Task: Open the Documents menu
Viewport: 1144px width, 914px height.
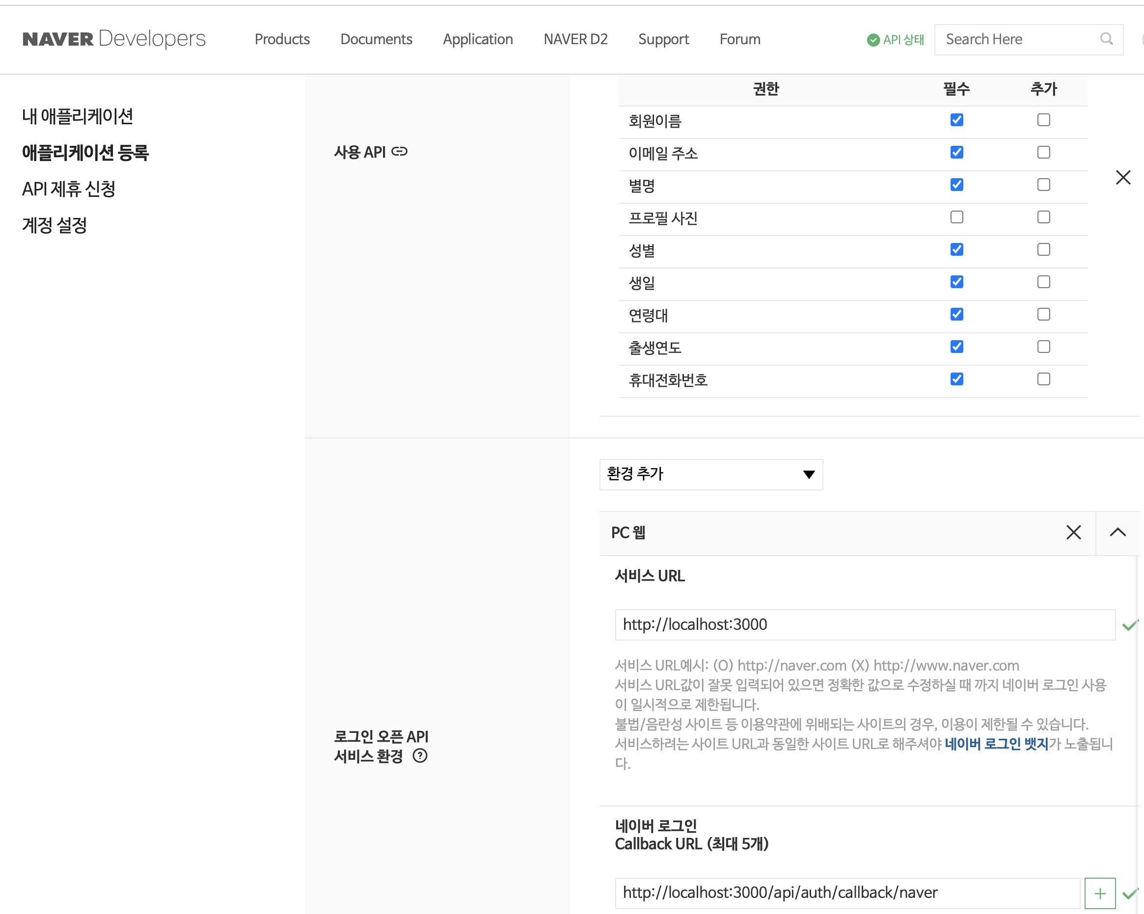Action: 376,39
